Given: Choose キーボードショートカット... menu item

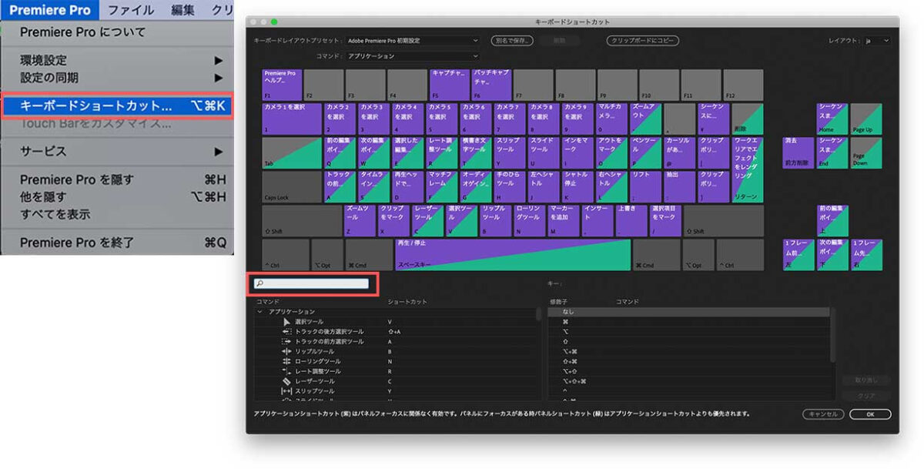Looking at the screenshot, I should (x=117, y=106).
